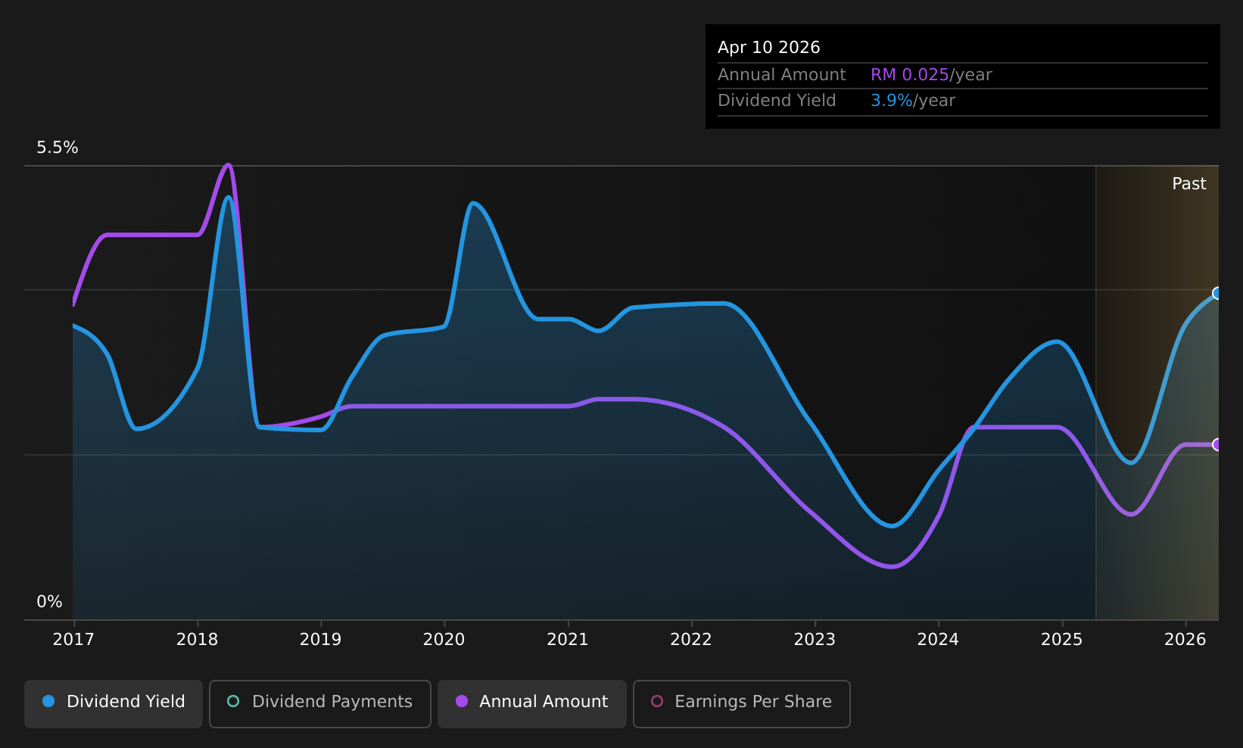Click the 2023 x-axis label
1243x748 pixels.
(815, 640)
